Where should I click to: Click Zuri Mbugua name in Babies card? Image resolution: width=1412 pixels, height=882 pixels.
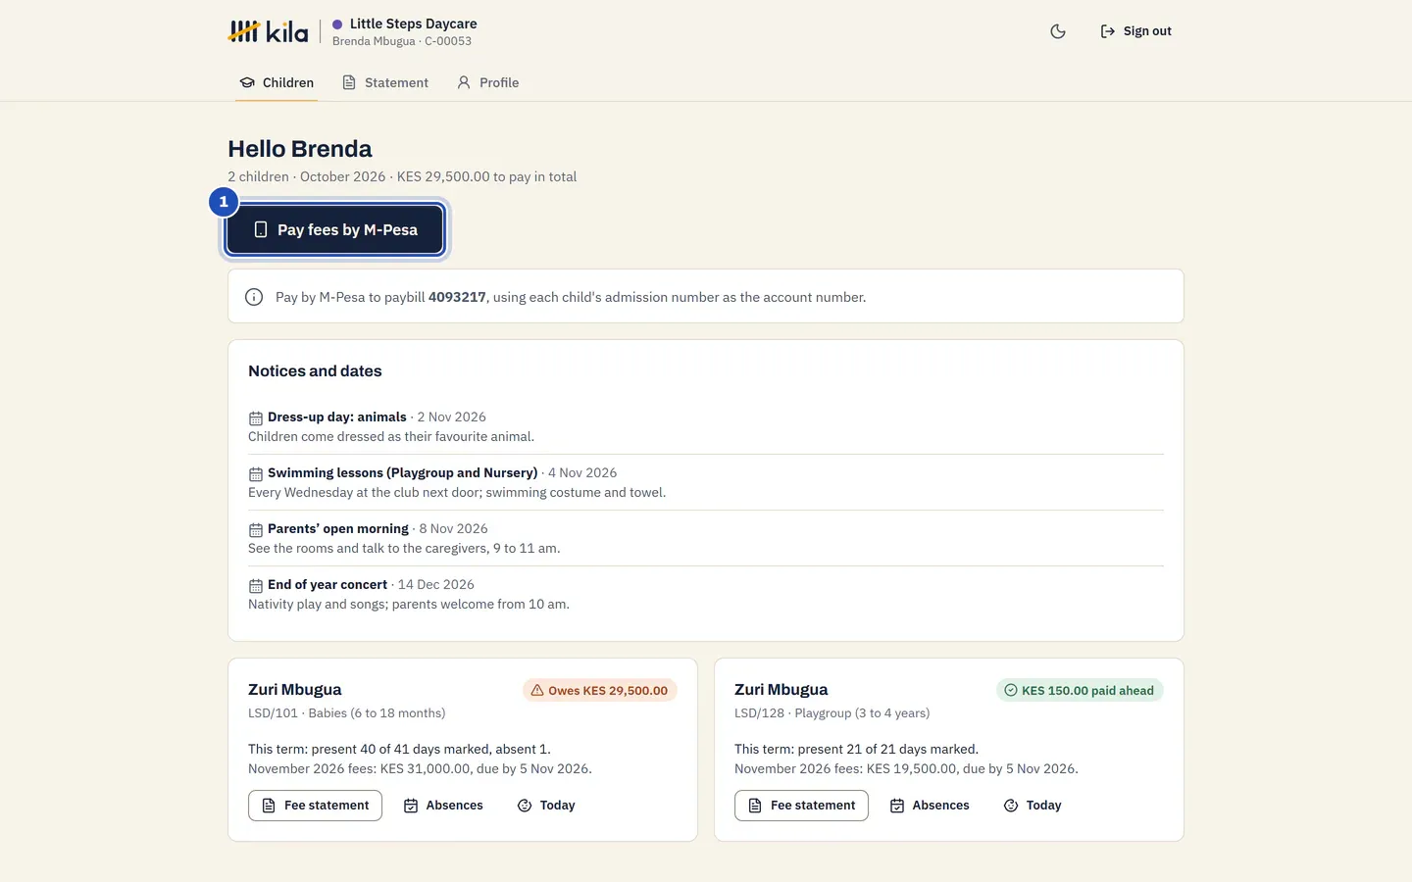click(295, 690)
